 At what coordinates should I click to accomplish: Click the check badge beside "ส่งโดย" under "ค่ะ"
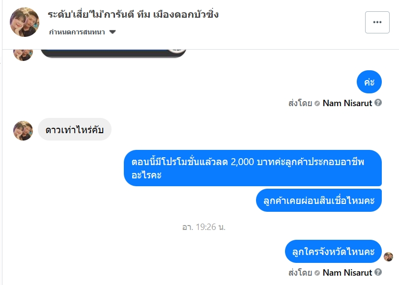(x=317, y=103)
